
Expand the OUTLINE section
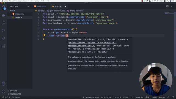click(13, 91)
